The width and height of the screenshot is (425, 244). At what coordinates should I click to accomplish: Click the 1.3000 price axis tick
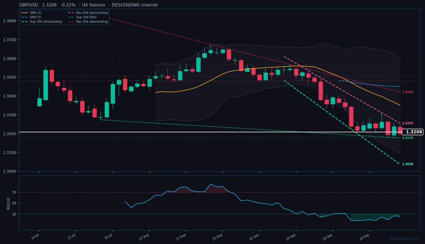(9, 172)
